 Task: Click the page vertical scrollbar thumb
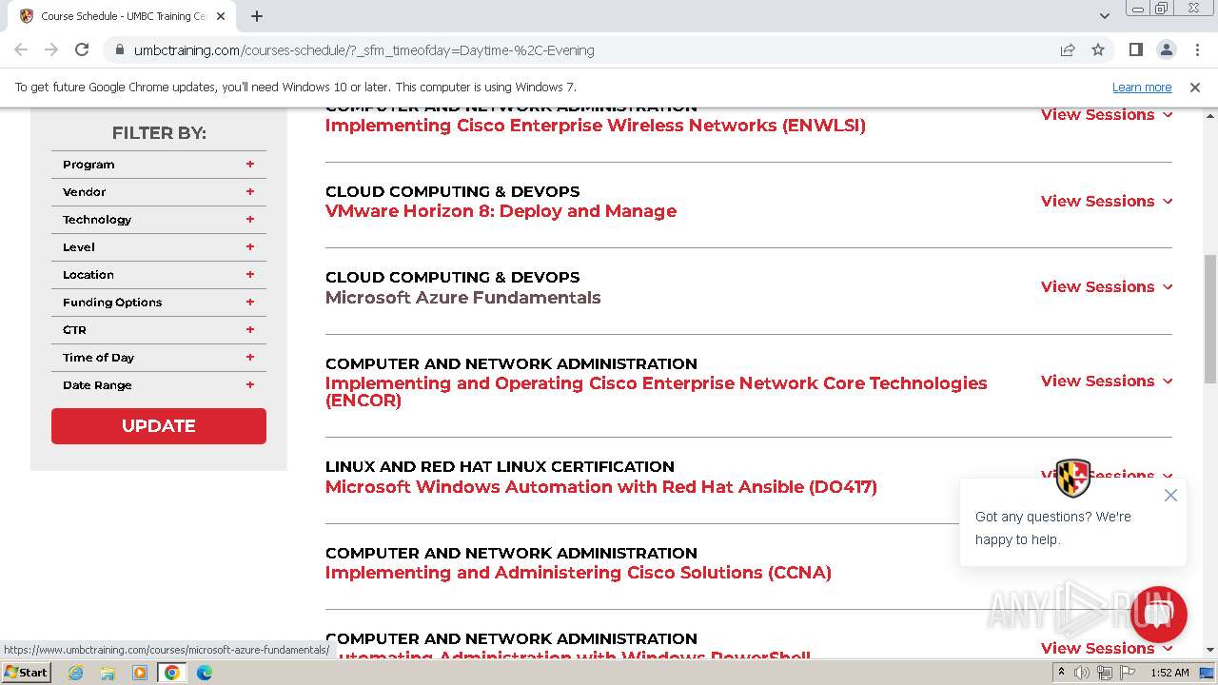pyautogui.click(x=1210, y=319)
